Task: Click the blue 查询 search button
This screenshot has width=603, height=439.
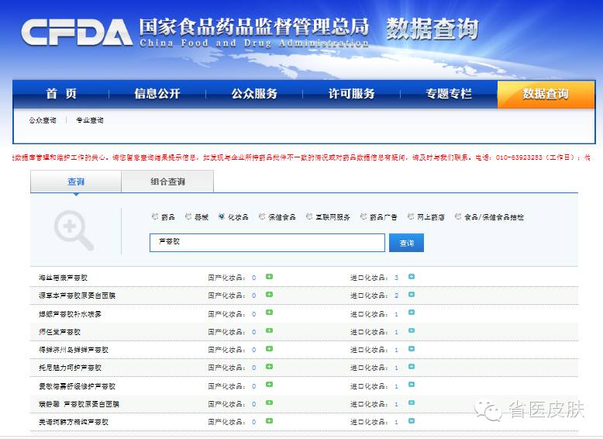Action: (406, 243)
